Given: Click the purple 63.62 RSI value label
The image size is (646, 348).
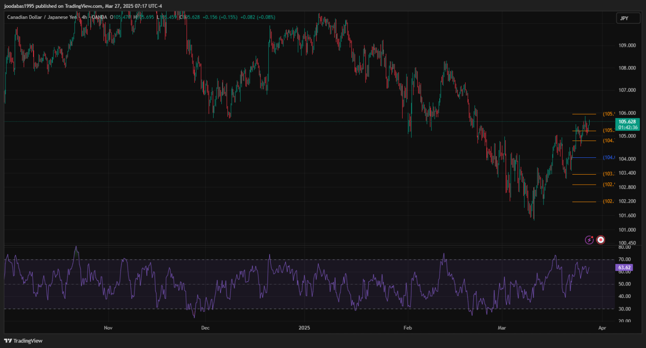Looking at the screenshot, I should pyautogui.click(x=624, y=268).
